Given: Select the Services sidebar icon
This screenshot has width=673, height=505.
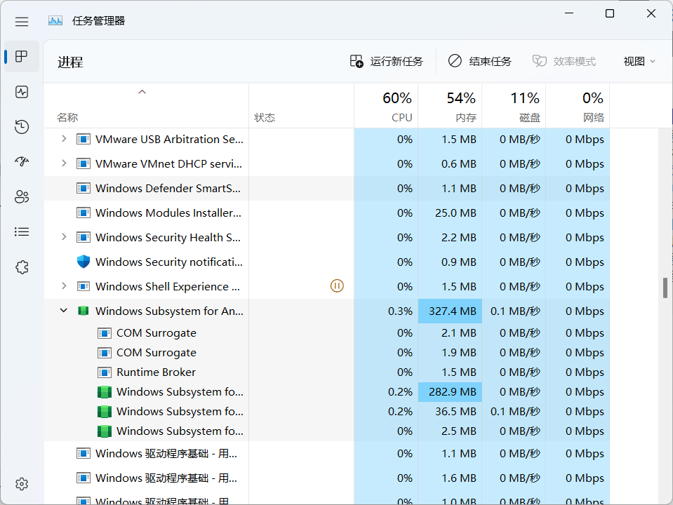Looking at the screenshot, I should [22, 267].
